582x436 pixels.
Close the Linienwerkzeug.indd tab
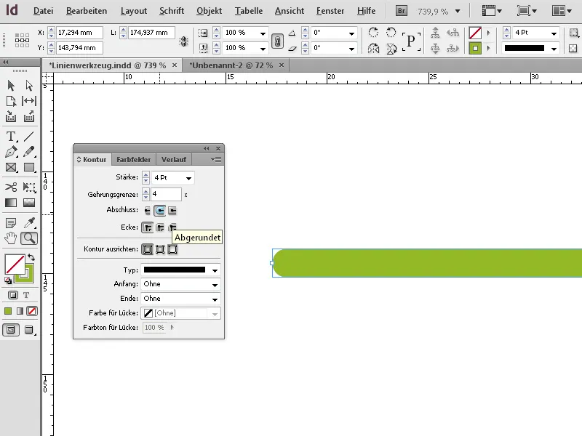click(175, 65)
